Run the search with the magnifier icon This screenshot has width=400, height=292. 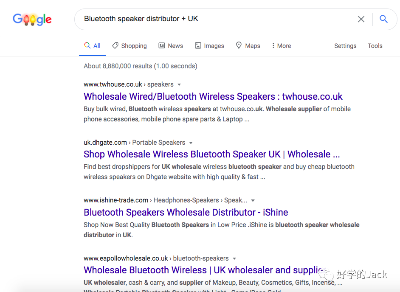coord(383,19)
